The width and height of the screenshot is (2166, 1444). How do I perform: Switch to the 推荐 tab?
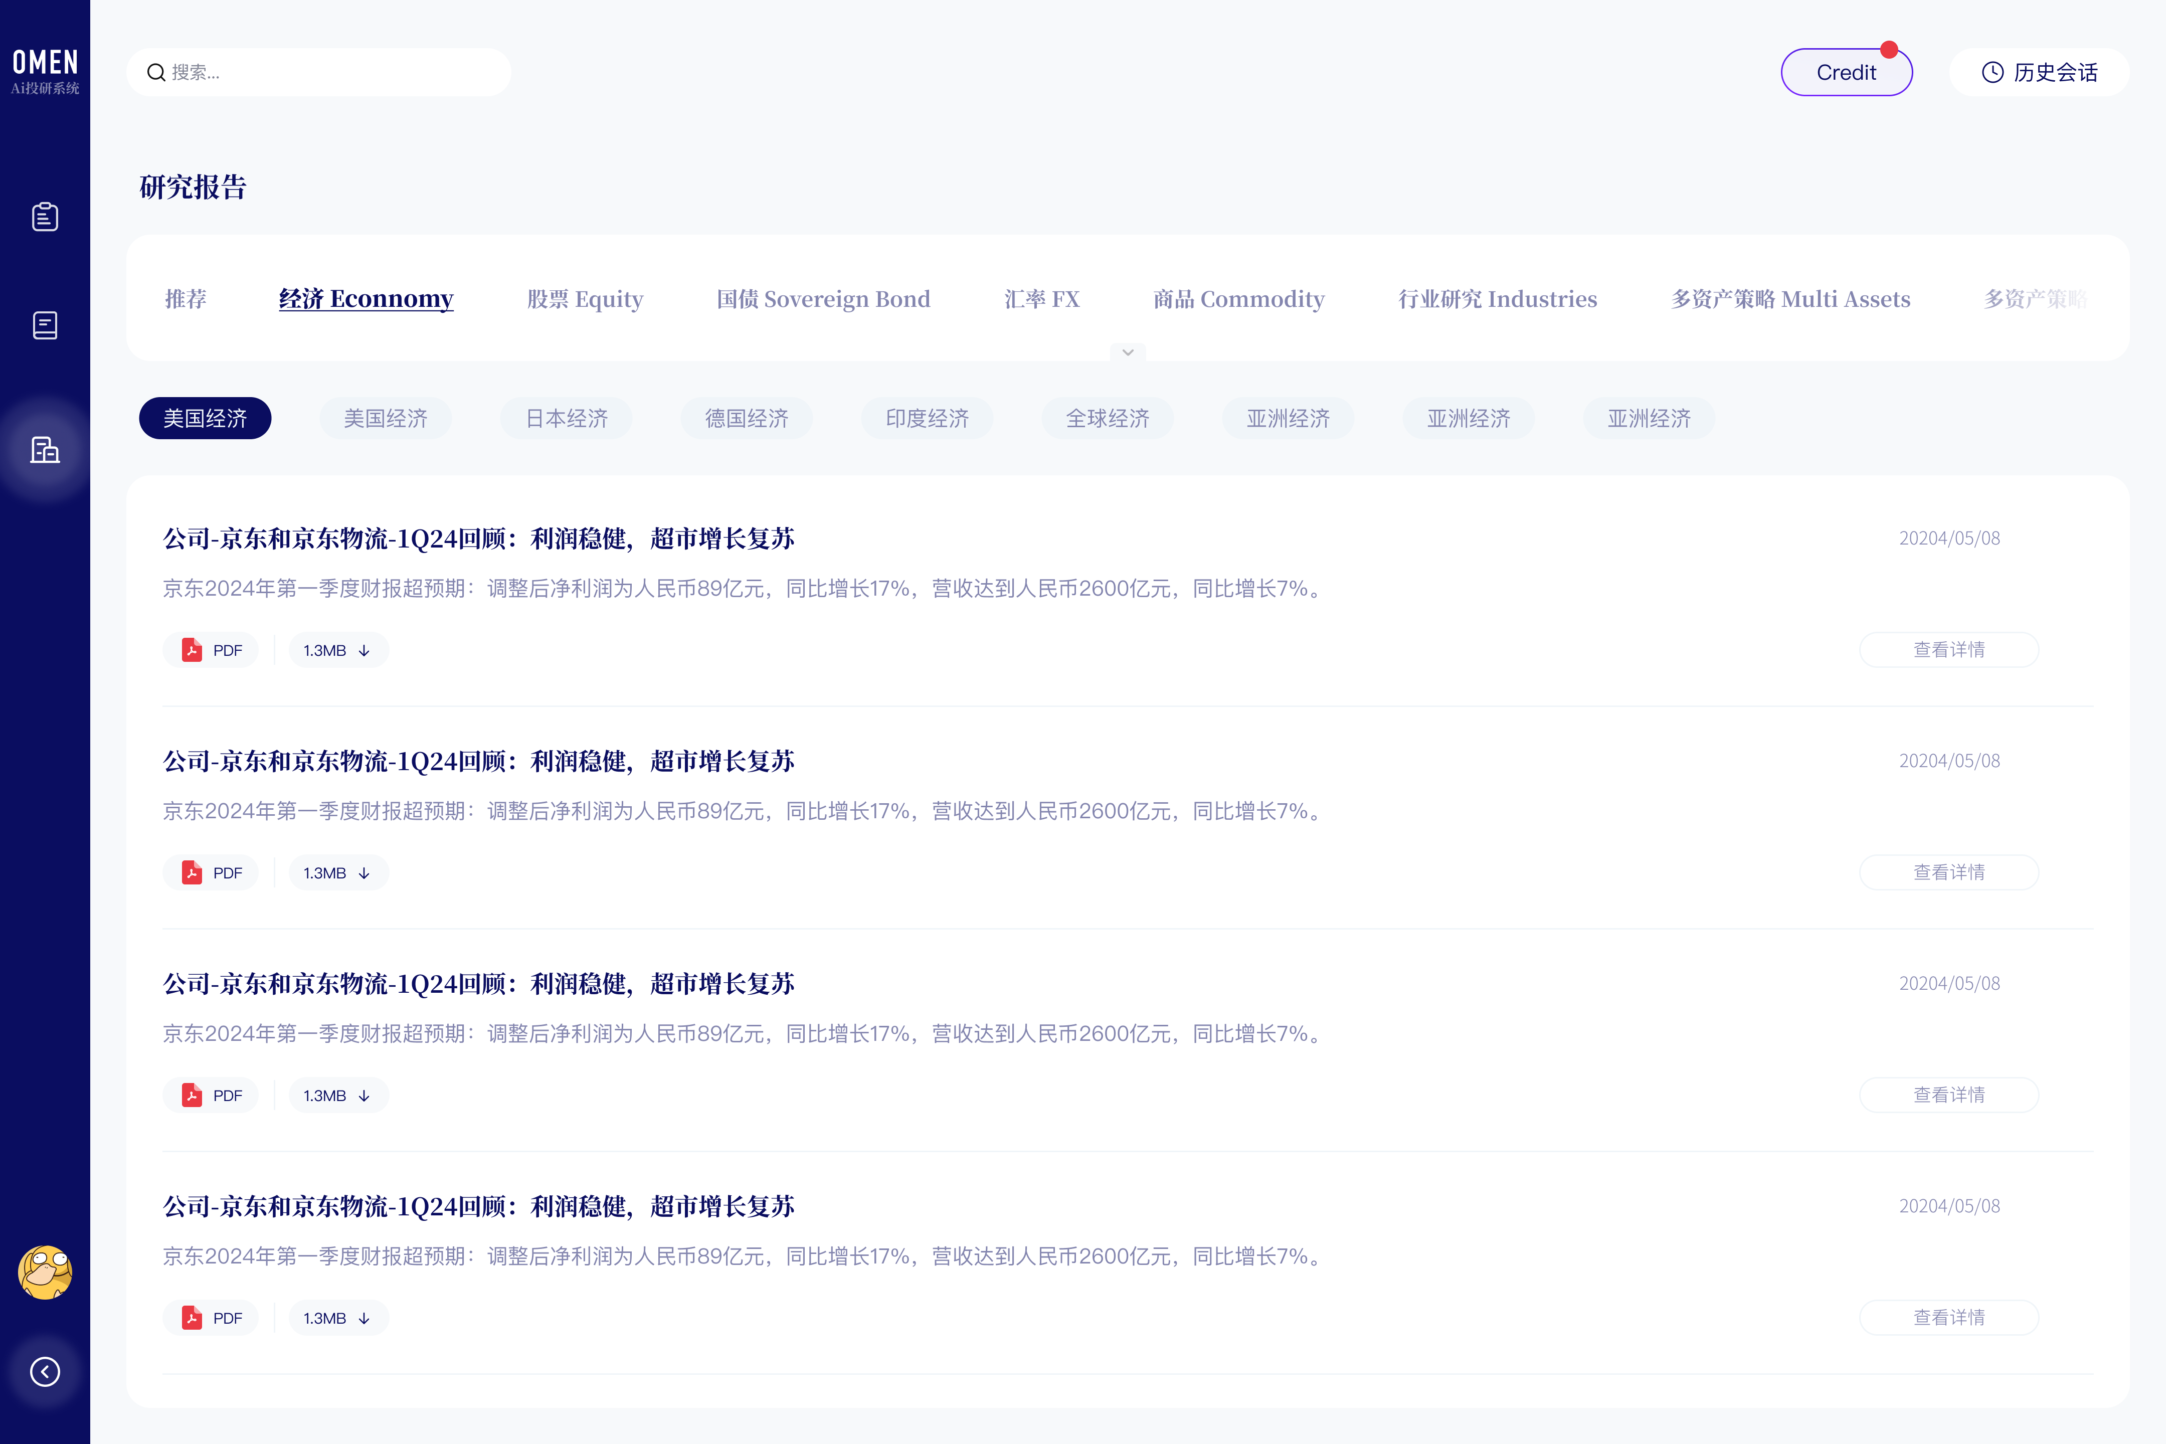click(186, 298)
